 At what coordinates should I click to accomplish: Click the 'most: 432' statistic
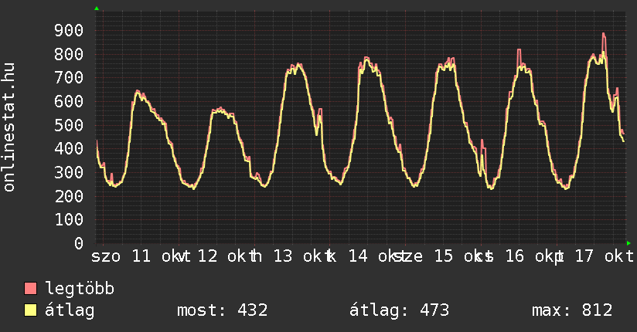(x=222, y=310)
